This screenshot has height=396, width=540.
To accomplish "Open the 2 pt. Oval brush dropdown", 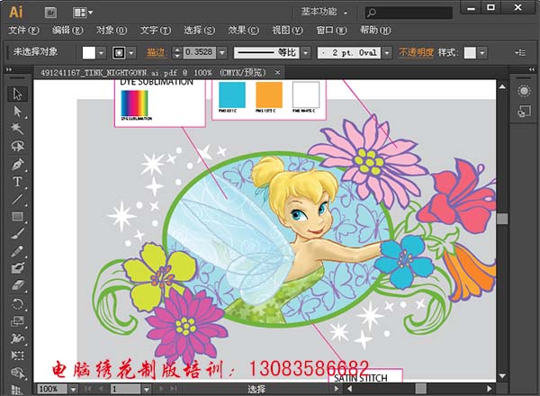I will [x=387, y=53].
